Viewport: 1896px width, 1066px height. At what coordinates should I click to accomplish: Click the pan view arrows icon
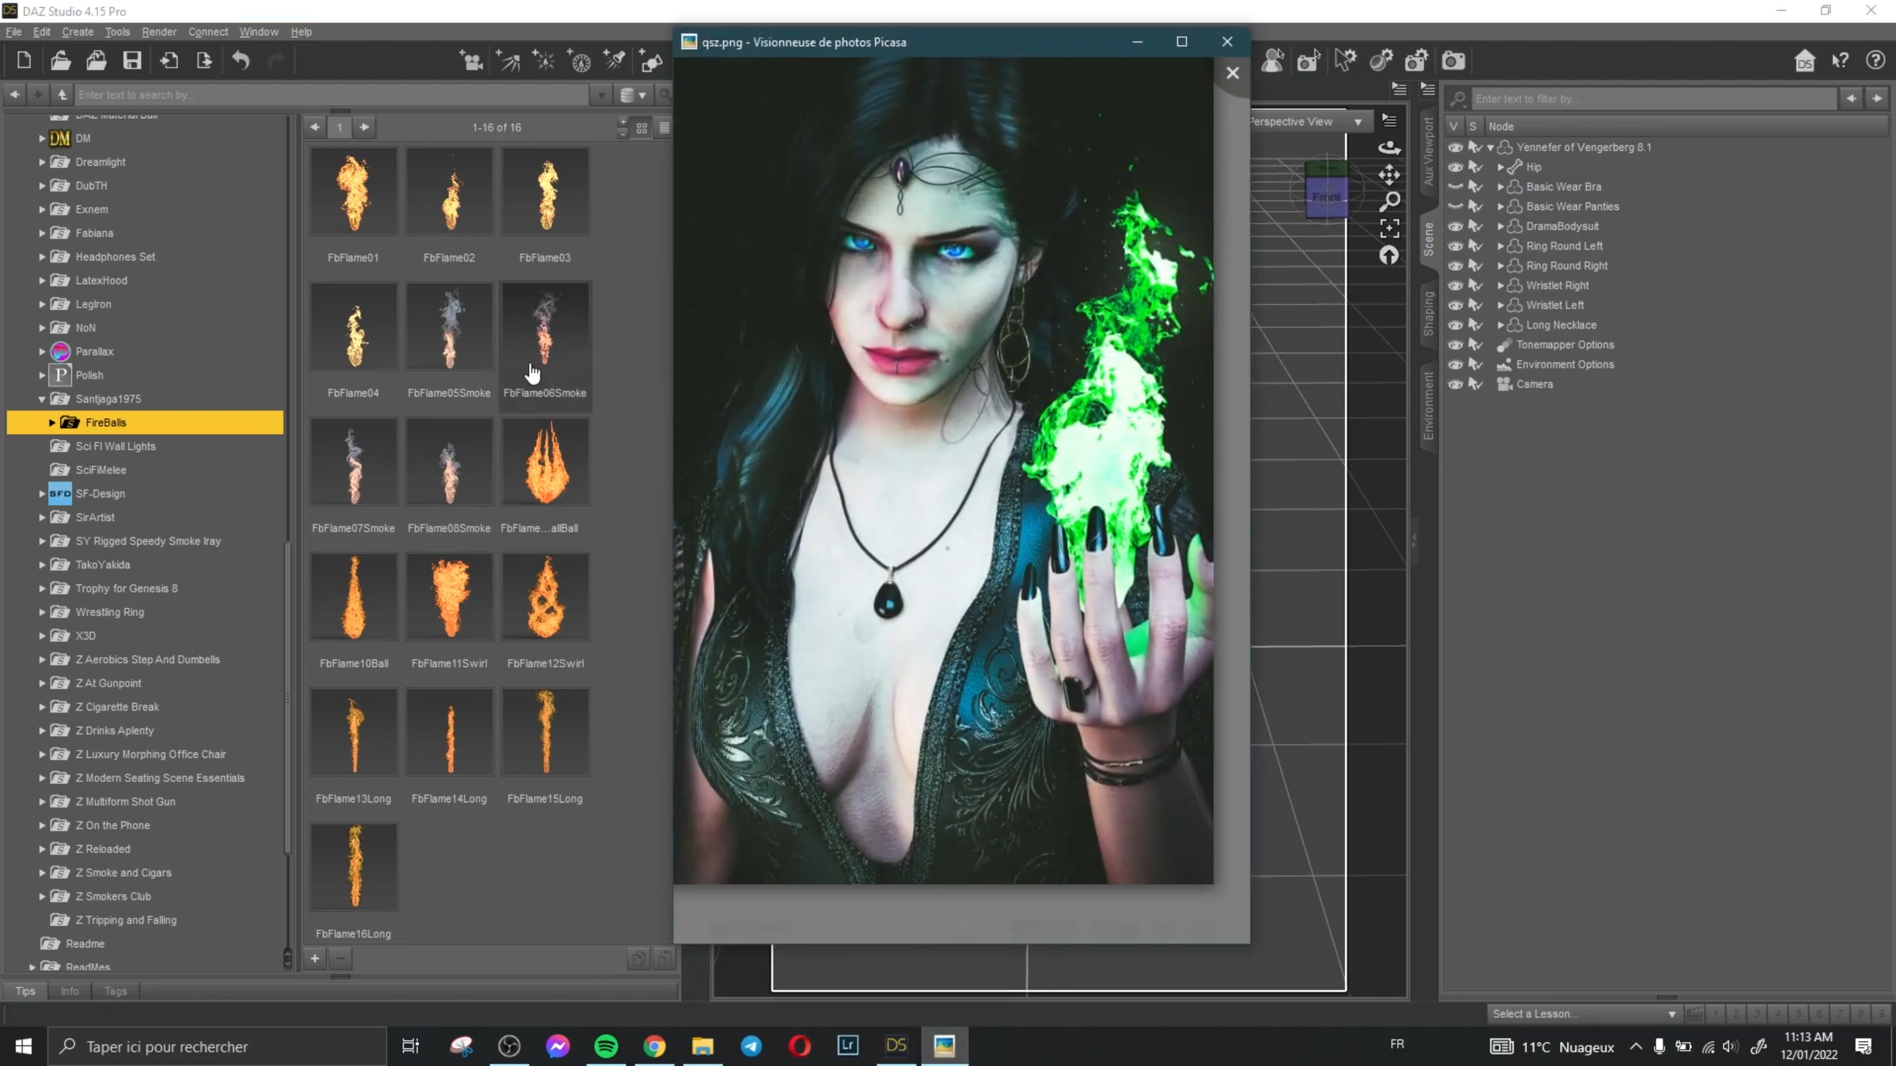[1389, 174]
